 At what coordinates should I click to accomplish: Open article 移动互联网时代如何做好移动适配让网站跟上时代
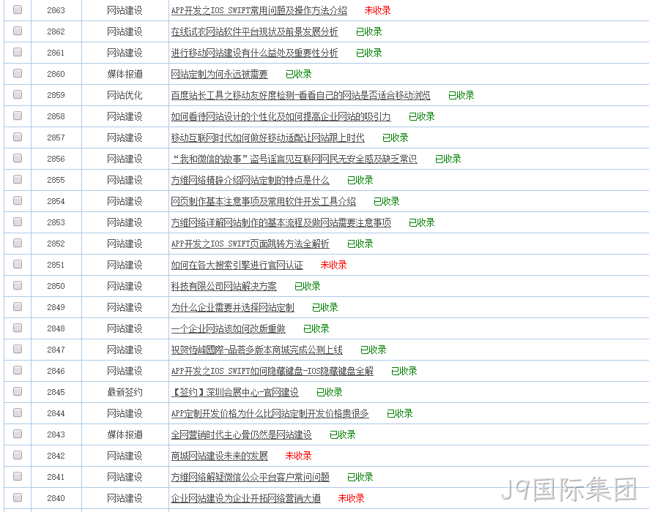[x=268, y=138]
